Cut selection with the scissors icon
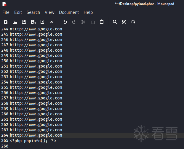The height and width of the screenshot is (149, 184). [83, 22]
